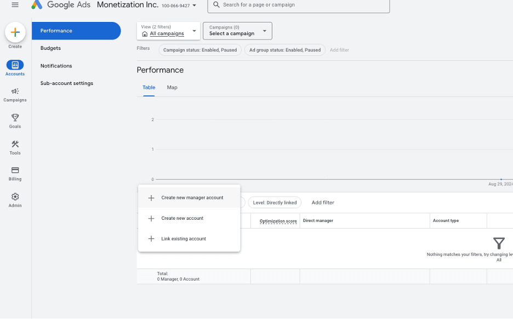This screenshot has height=319, width=513.
Task: Open the Goals section
Action: [x=15, y=119]
